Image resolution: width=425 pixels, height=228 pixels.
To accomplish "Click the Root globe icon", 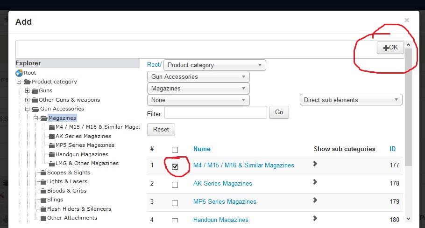I will point(19,73).
